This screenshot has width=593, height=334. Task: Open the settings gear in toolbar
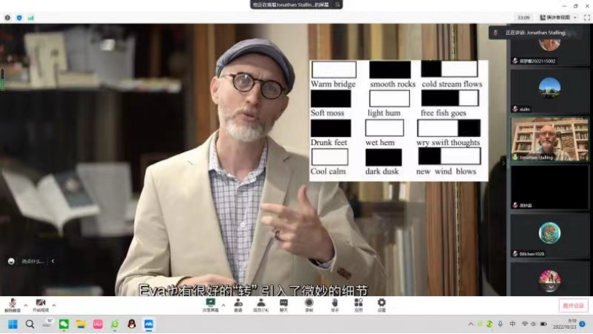(381, 303)
